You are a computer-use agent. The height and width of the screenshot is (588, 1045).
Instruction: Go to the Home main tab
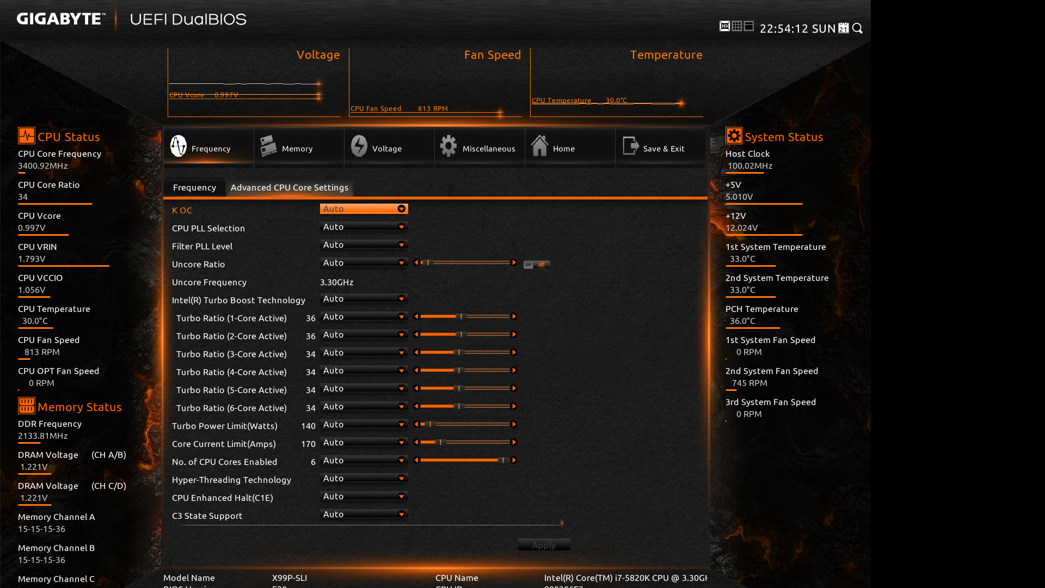569,146
